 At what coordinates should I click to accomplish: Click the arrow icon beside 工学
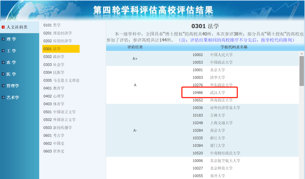[x=3, y=51]
